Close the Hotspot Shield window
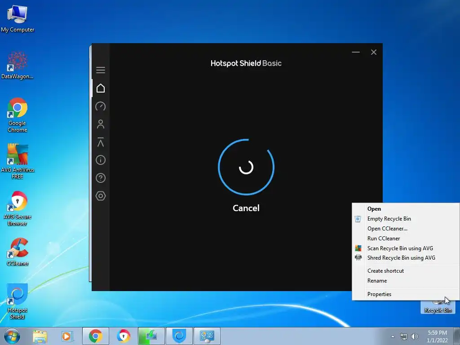 click(x=373, y=52)
